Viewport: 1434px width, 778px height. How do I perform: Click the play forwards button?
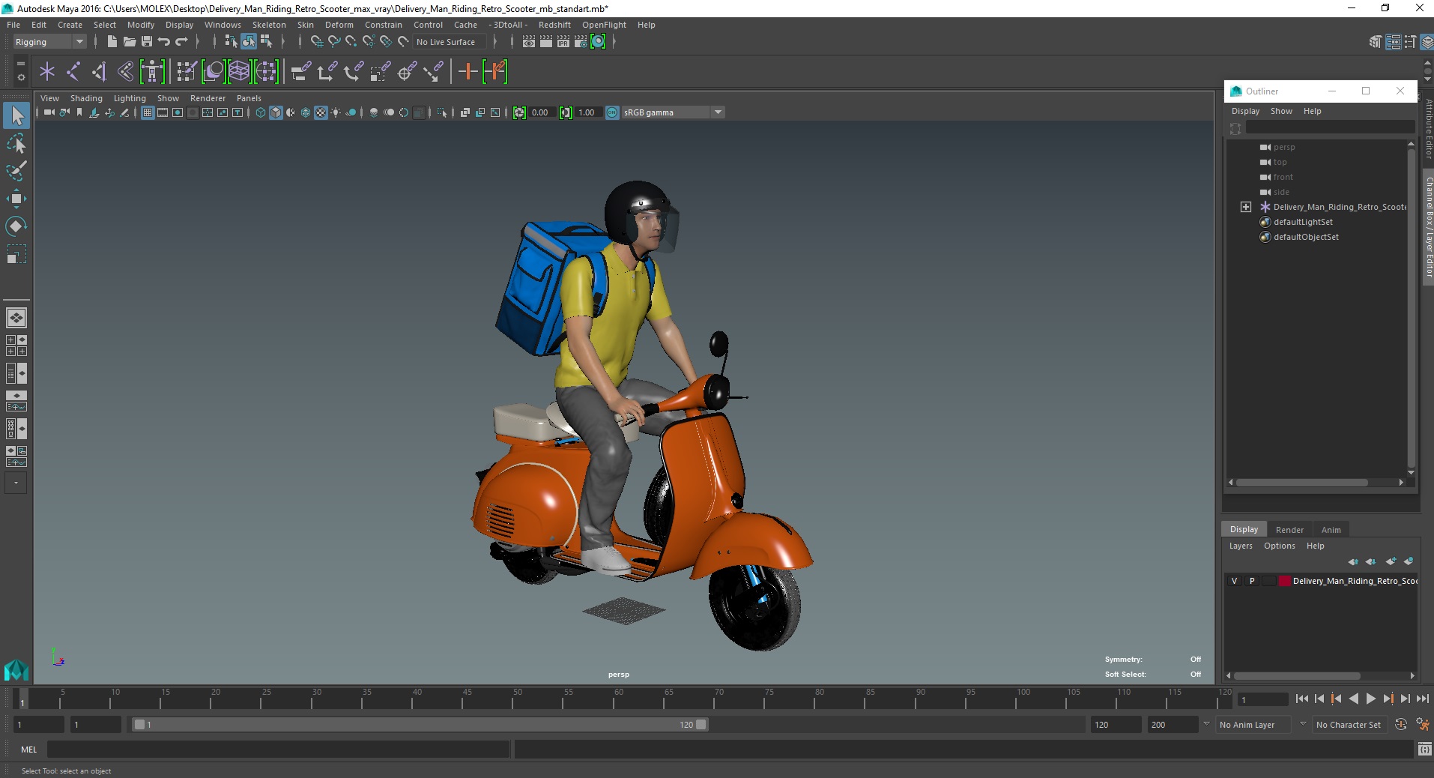coord(1370,699)
